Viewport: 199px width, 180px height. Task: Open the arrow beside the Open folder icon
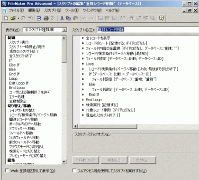tap(18, 19)
